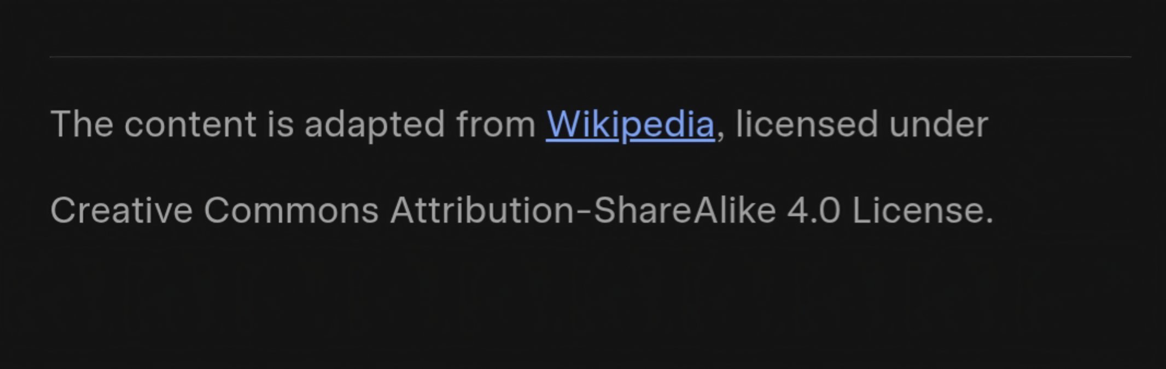Viewport: 1166px width, 369px height.
Task: Click the word "Attribution" in license name
Action: coord(482,211)
